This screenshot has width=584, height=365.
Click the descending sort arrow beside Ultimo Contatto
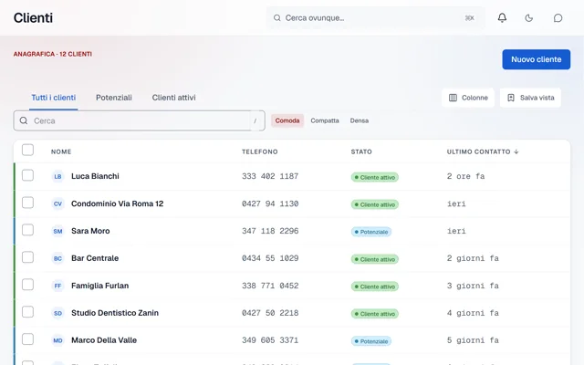(516, 151)
